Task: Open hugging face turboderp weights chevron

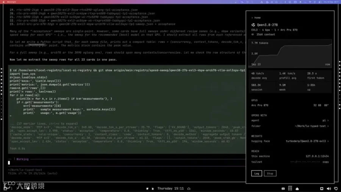Action: (328, 141)
